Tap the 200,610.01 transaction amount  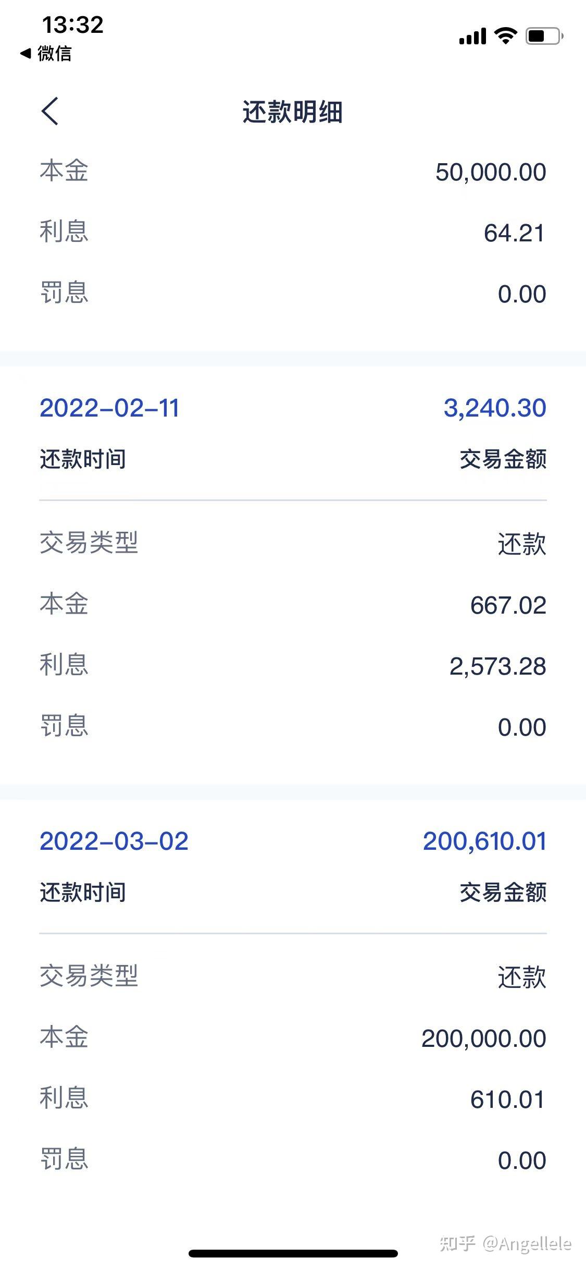(484, 841)
